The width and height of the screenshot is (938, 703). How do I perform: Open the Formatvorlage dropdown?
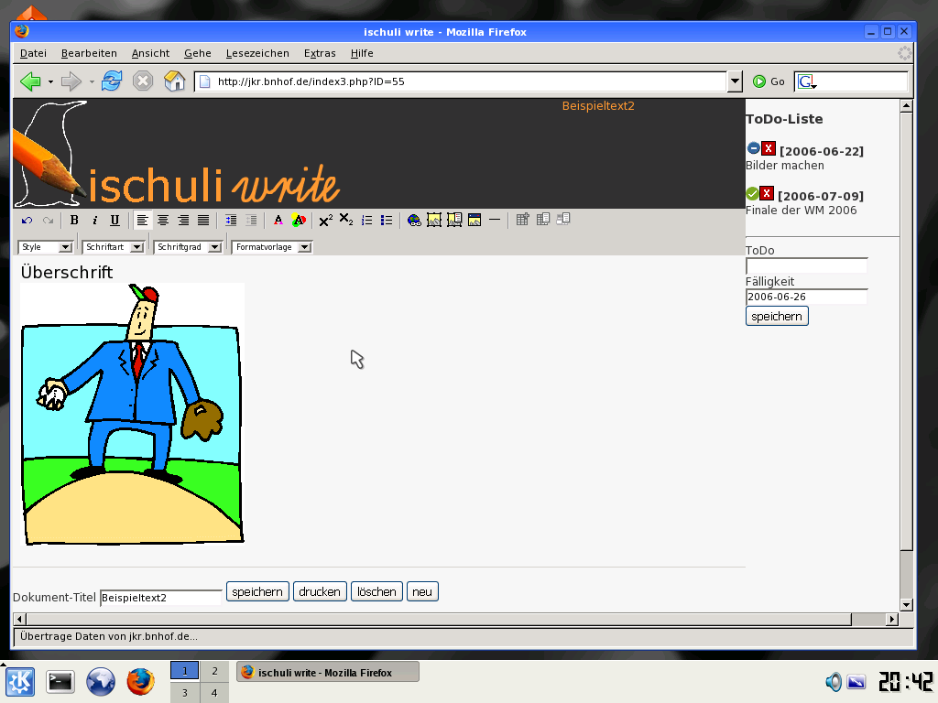click(x=271, y=247)
